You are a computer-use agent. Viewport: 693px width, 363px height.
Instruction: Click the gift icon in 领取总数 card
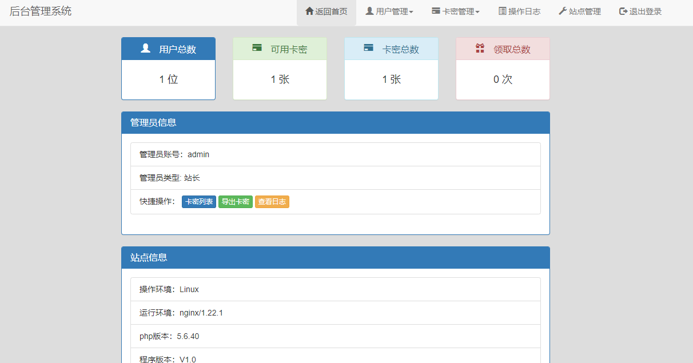click(x=480, y=49)
